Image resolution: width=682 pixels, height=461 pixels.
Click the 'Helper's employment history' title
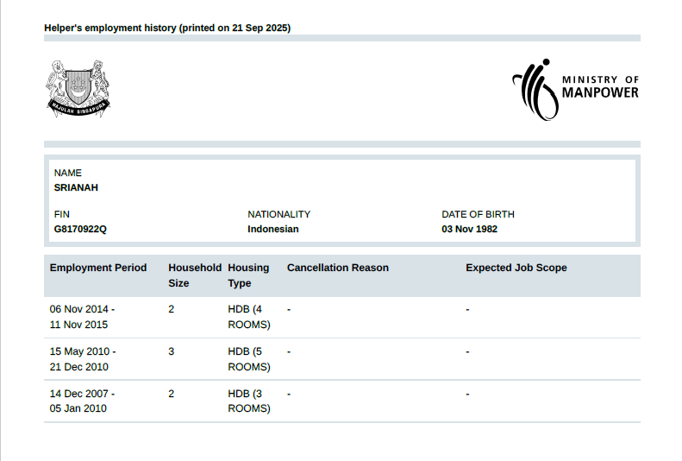coord(167,28)
